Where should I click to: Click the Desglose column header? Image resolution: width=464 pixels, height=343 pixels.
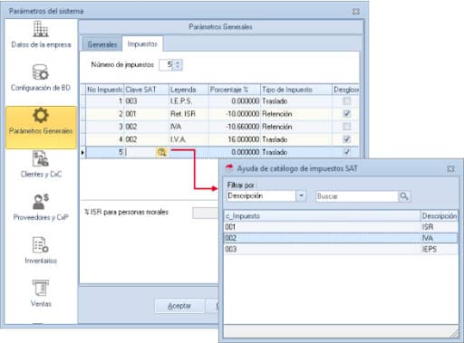(345, 90)
